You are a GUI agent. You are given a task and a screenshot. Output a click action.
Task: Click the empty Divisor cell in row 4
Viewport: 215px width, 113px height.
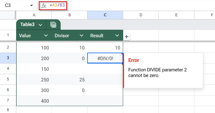[69, 69]
